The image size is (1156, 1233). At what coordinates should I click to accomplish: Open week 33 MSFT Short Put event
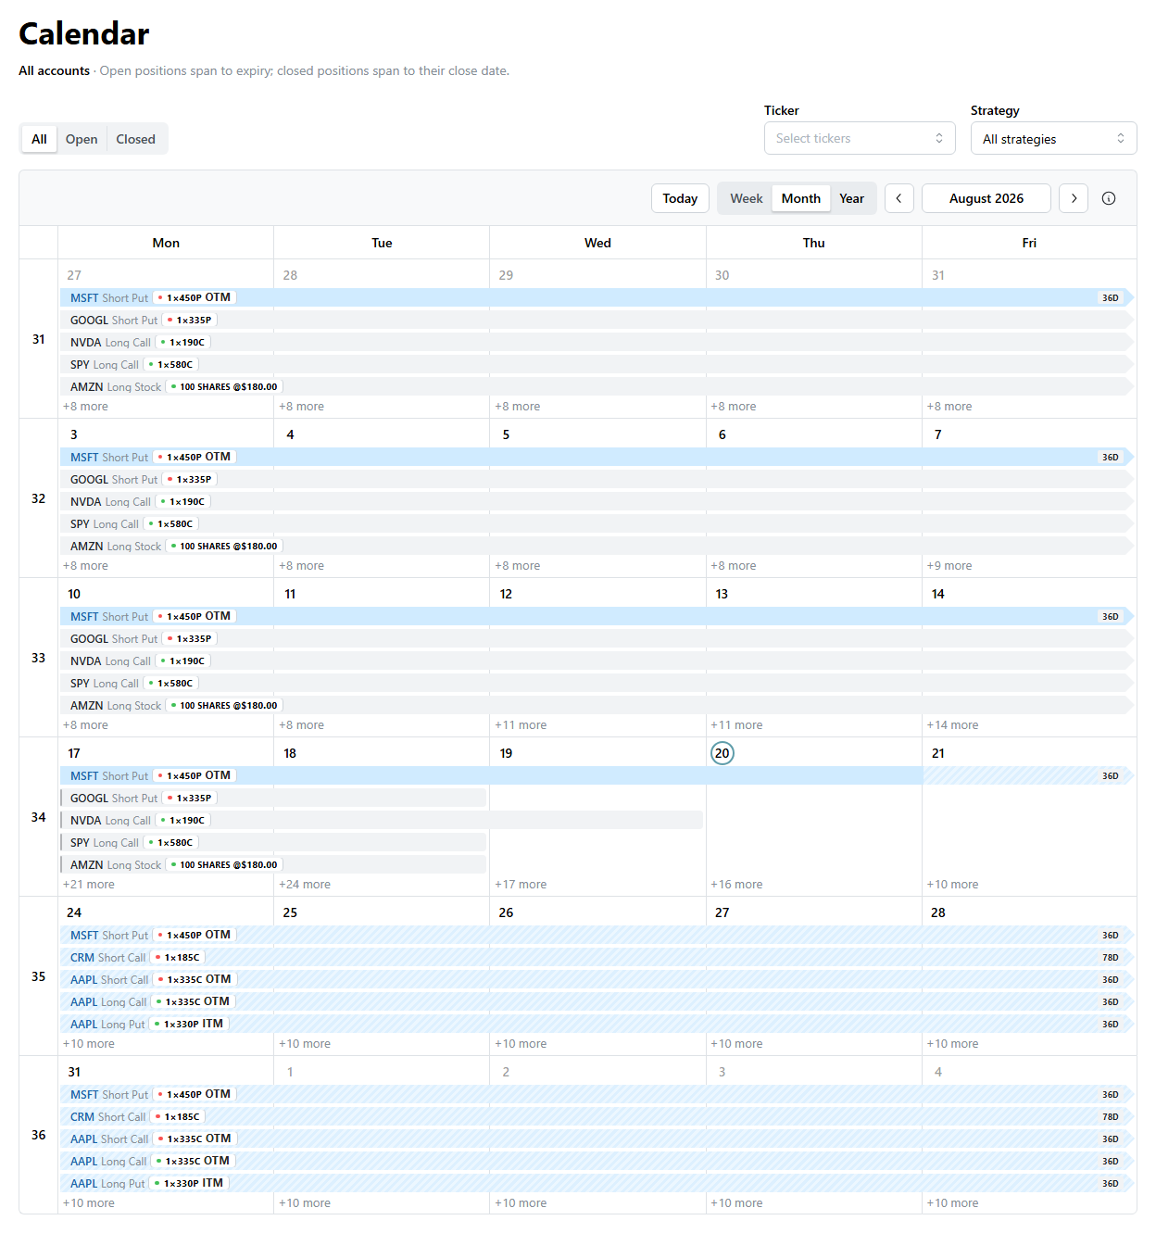pos(597,616)
